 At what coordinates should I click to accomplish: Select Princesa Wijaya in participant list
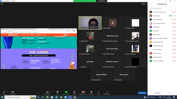162,50
